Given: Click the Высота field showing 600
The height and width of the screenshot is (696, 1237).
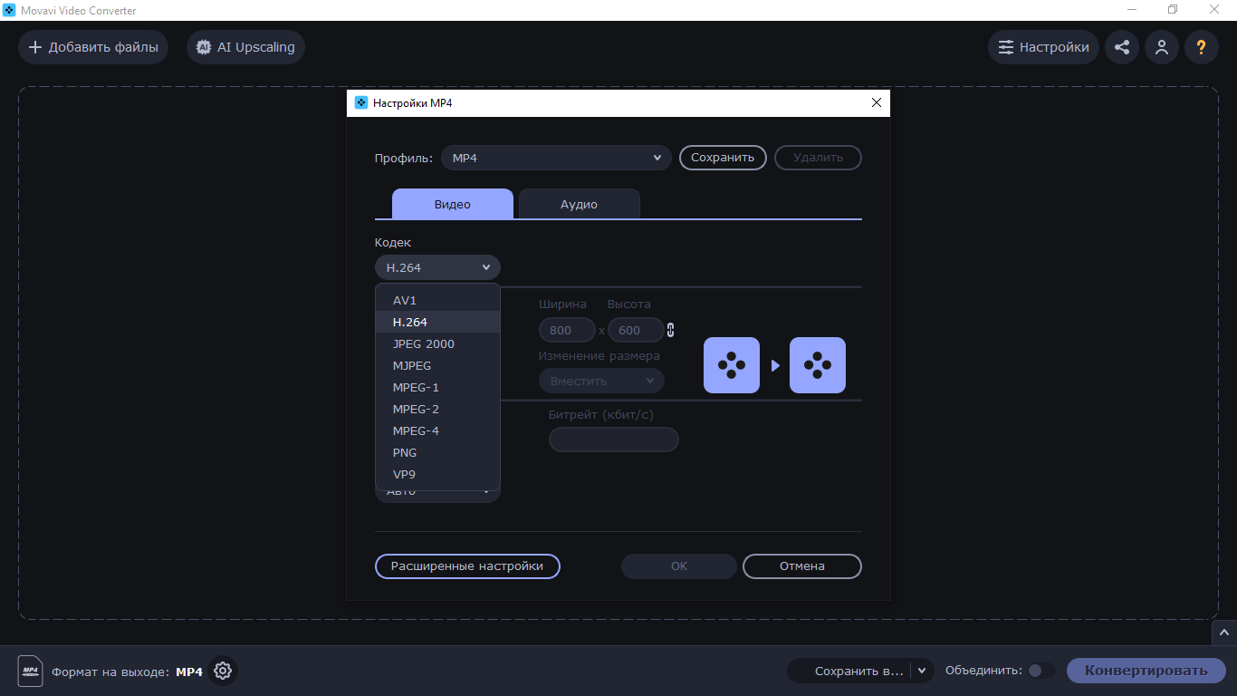Looking at the screenshot, I should 636,330.
